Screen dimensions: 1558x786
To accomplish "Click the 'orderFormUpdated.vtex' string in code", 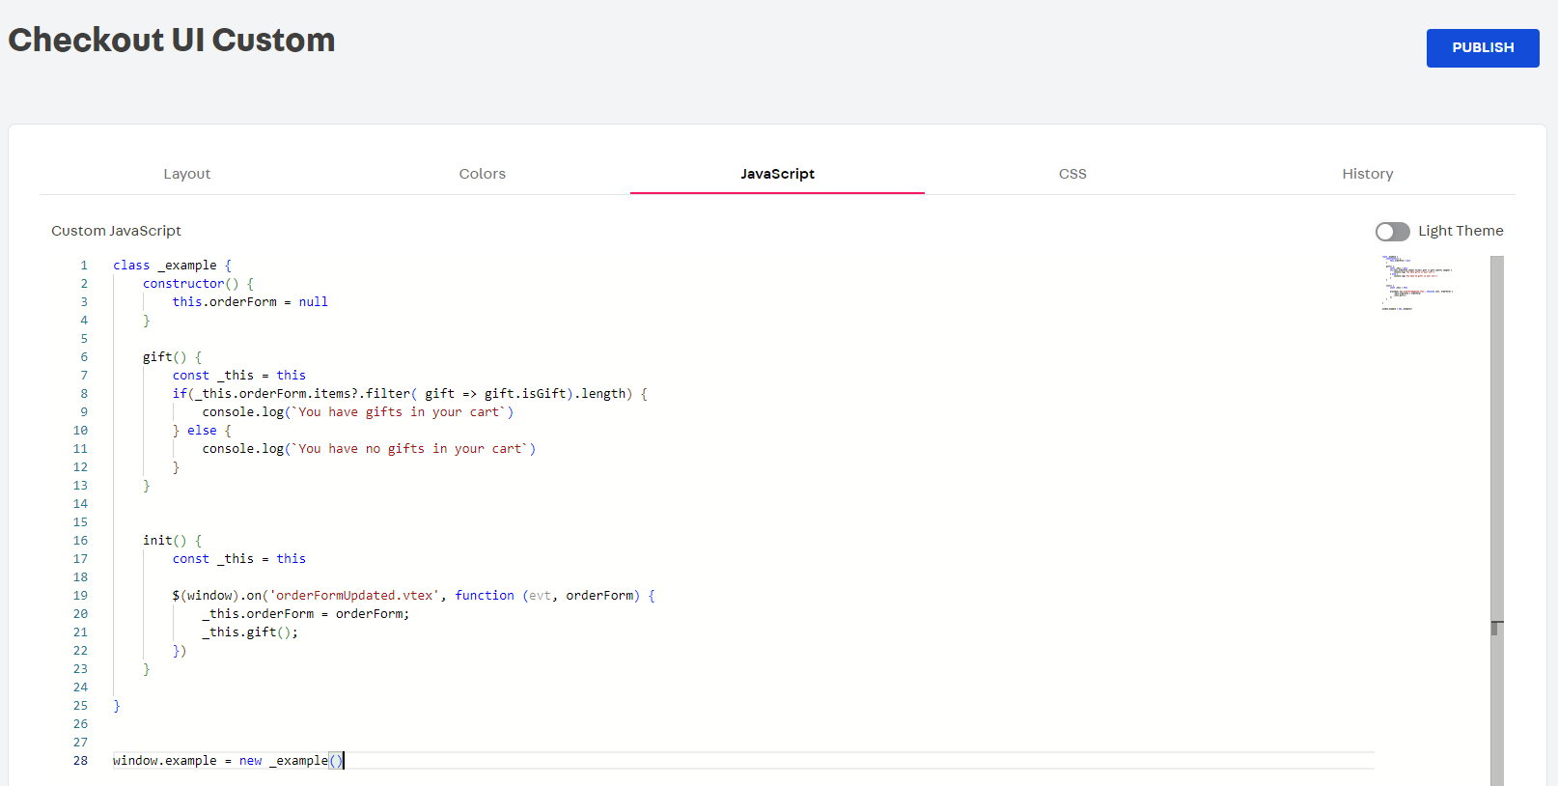I will (354, 596).
